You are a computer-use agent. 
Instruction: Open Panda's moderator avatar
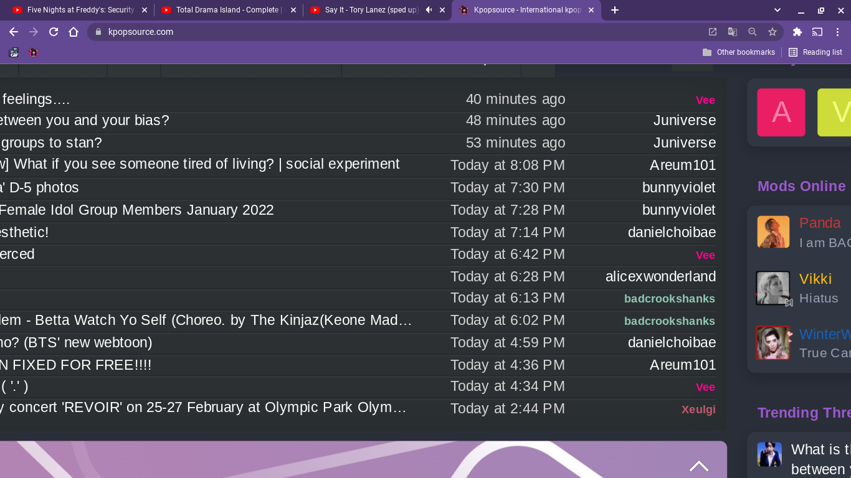(x=773, y=232)
